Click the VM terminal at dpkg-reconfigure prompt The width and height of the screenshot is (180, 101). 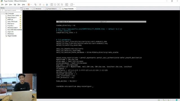[x=75, y=86]
